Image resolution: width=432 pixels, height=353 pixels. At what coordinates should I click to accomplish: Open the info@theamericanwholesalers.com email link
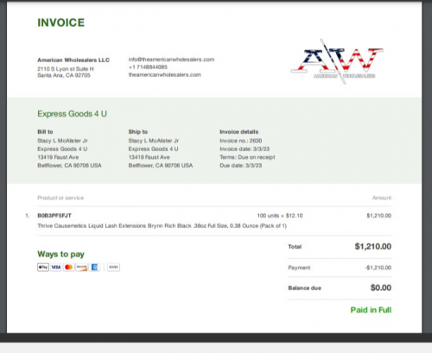(x=171, y=60)
